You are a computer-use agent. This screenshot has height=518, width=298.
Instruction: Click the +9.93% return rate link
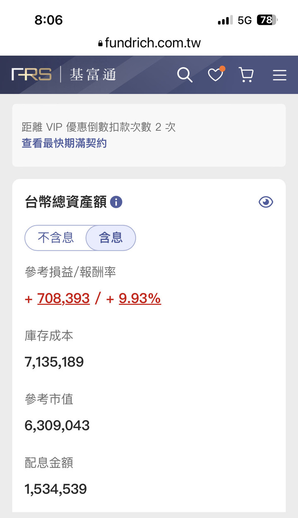[140, 299]
